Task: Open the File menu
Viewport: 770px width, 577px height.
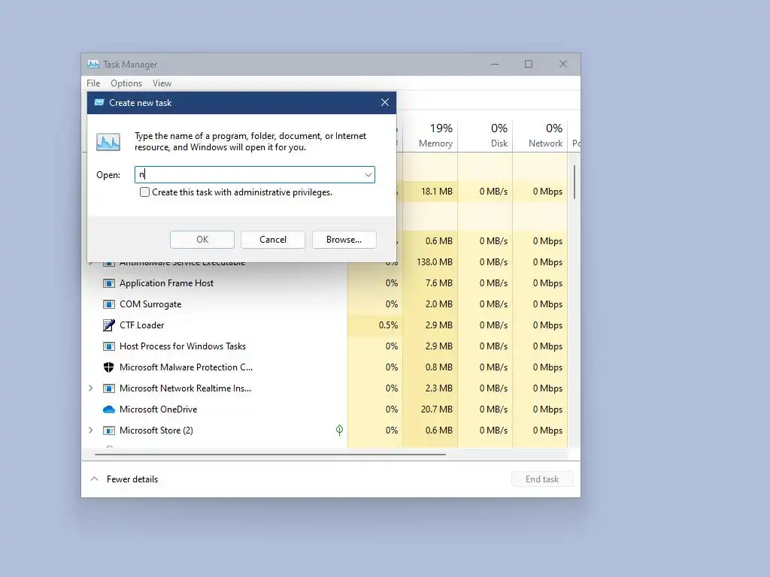Action: pos(93,83)
